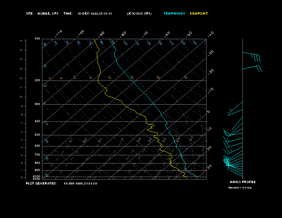Click the 14 km height scale label
Image resolution: width=282 pixels, height=218 pixels.
[x=21, y=59]
